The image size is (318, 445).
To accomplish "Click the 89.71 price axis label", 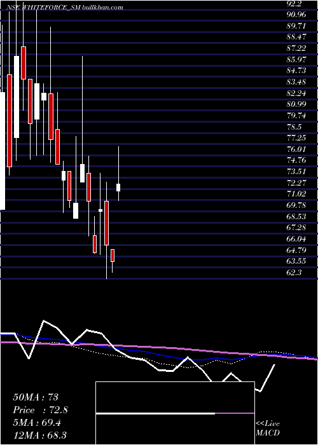I will (x=296, y=26).
